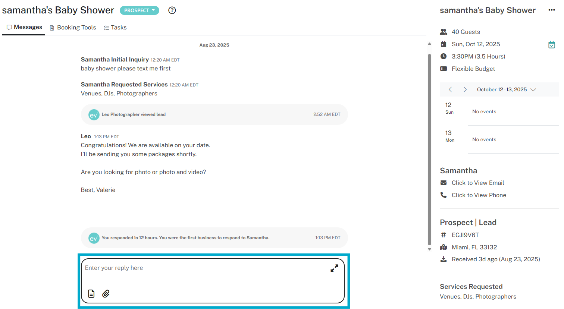Image resolution: width=564 pixels, height=309 pixels.
Task: Click to View Phone link
Action: pos(479,195)
